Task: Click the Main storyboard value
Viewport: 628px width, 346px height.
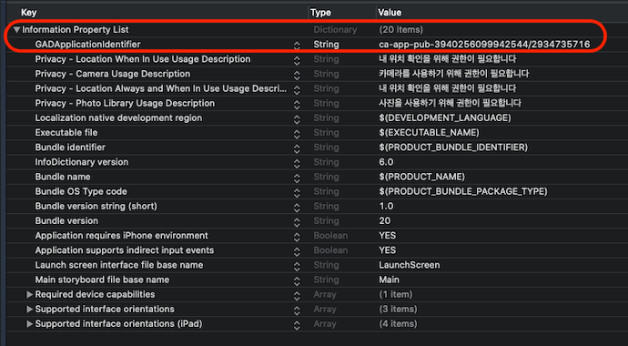Action: pos(389,280)
